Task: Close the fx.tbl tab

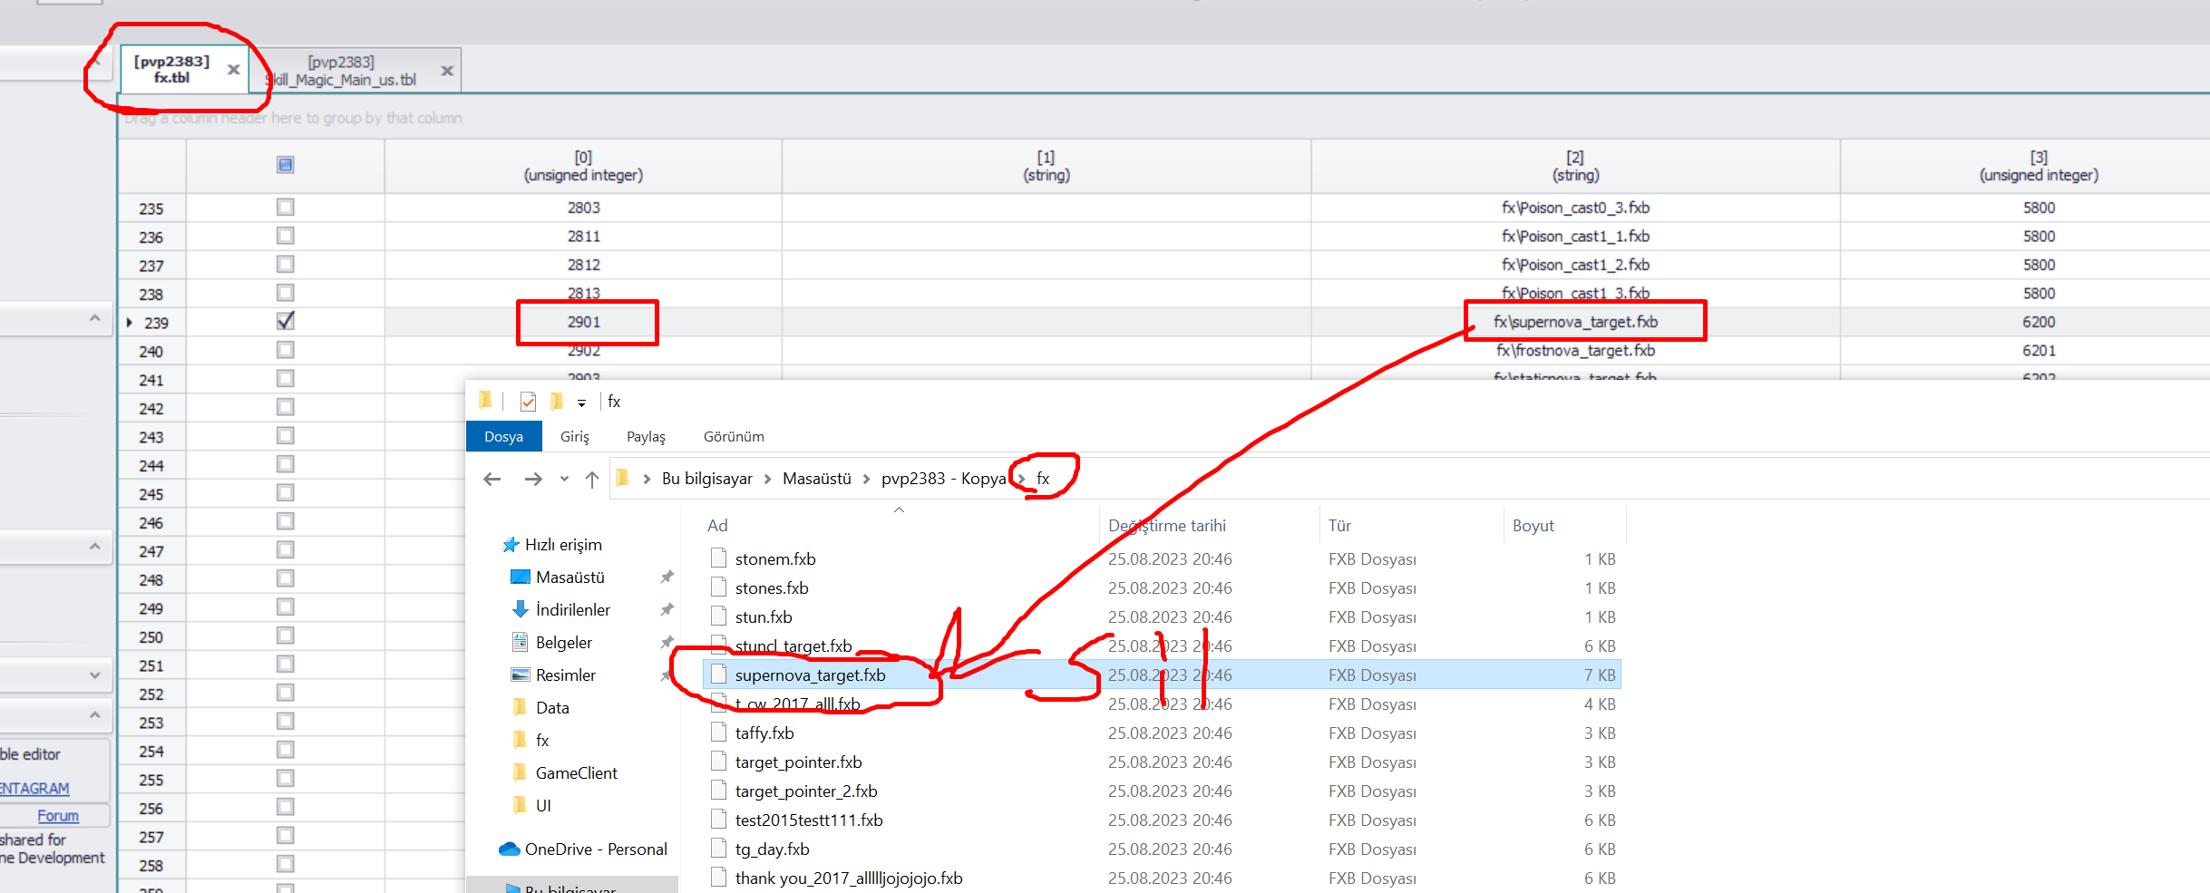Action: [x=233, y=69]
